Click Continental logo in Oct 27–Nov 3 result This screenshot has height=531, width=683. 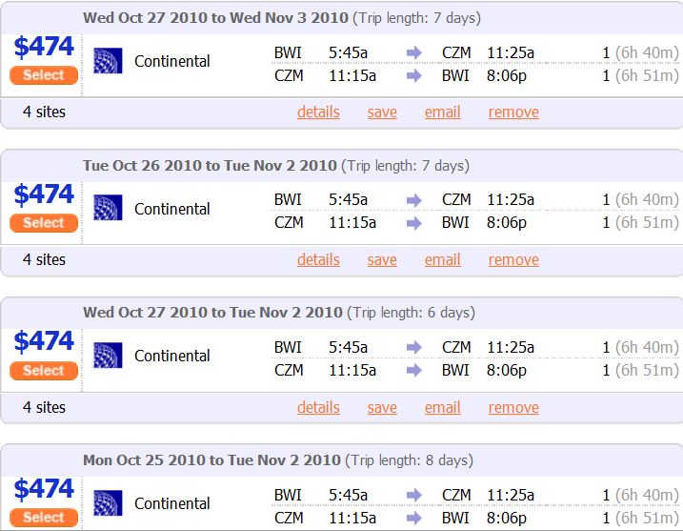[x=108, y=61]
